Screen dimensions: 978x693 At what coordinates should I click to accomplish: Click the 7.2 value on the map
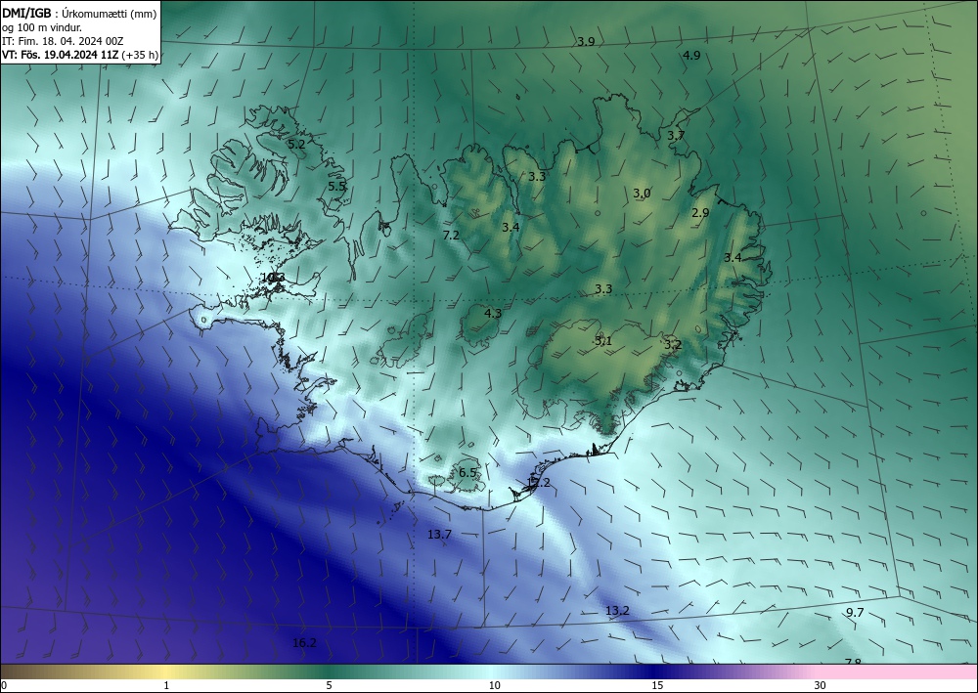click(x=451, y=235)
